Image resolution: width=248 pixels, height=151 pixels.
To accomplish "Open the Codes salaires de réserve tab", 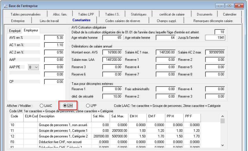I will point(122,21).
